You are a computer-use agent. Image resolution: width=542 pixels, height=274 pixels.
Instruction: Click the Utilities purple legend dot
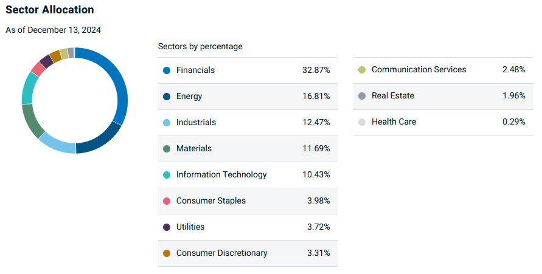[167, 227]
